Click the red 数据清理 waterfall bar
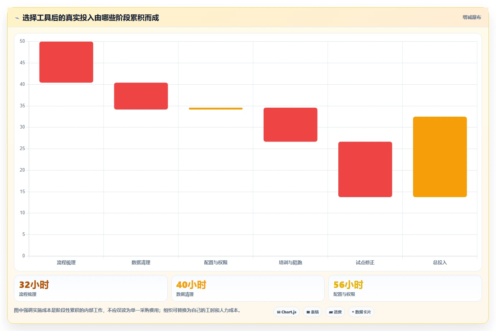The width and height of the screenshot is (496, 331). point(141,96)
